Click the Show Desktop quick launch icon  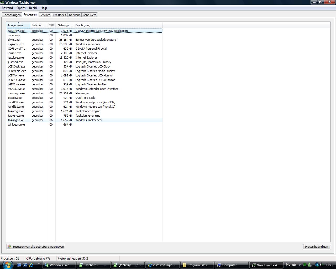(x=19, y=265)
